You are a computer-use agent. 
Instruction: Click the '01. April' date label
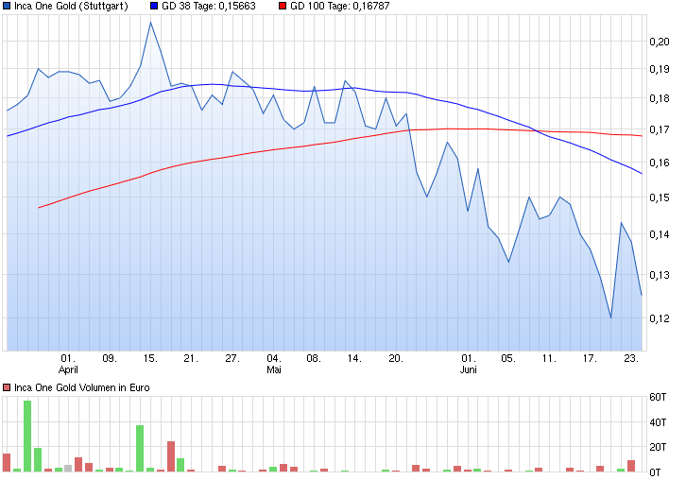(68, 364)
